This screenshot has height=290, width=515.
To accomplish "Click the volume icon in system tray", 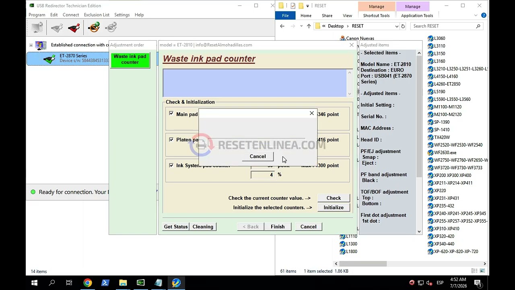I will pyautogui.click(x=429, y=283).
